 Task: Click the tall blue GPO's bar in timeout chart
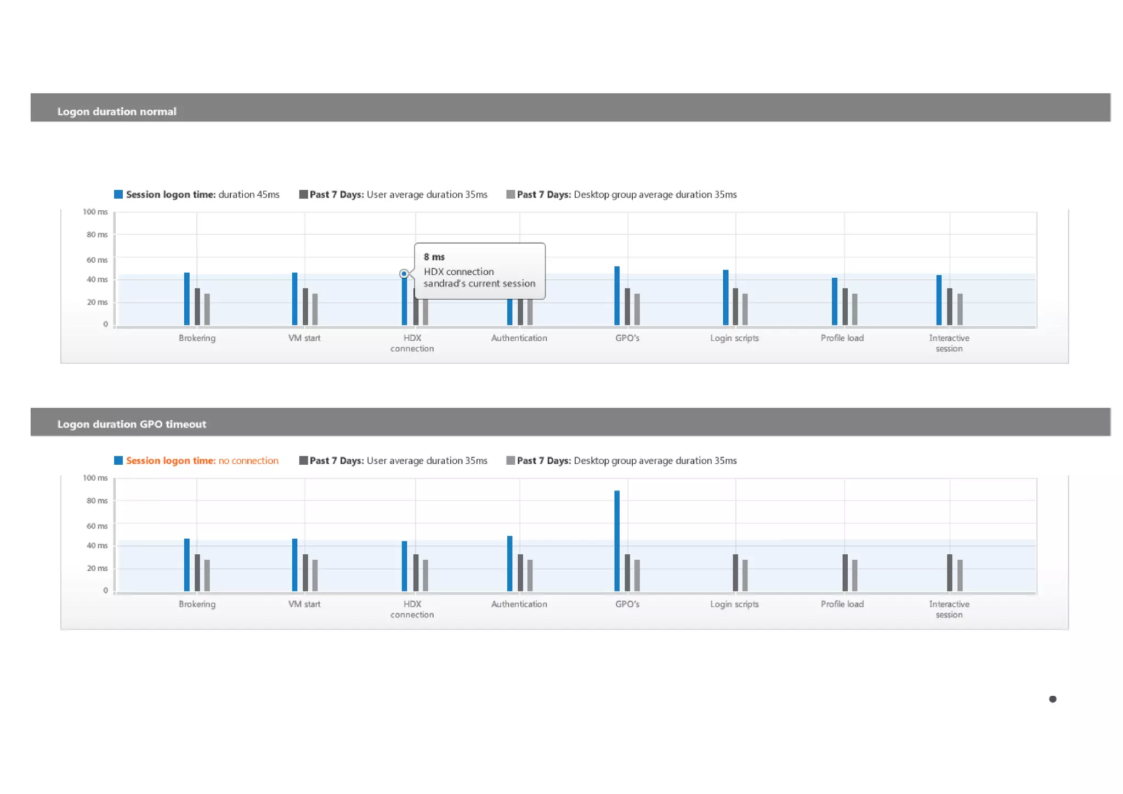click(617, 540)
